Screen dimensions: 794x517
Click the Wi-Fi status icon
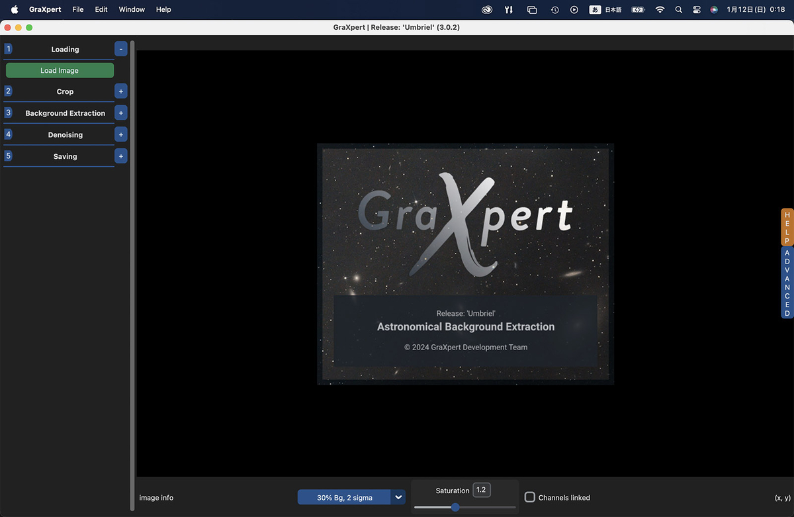[660, 9]
